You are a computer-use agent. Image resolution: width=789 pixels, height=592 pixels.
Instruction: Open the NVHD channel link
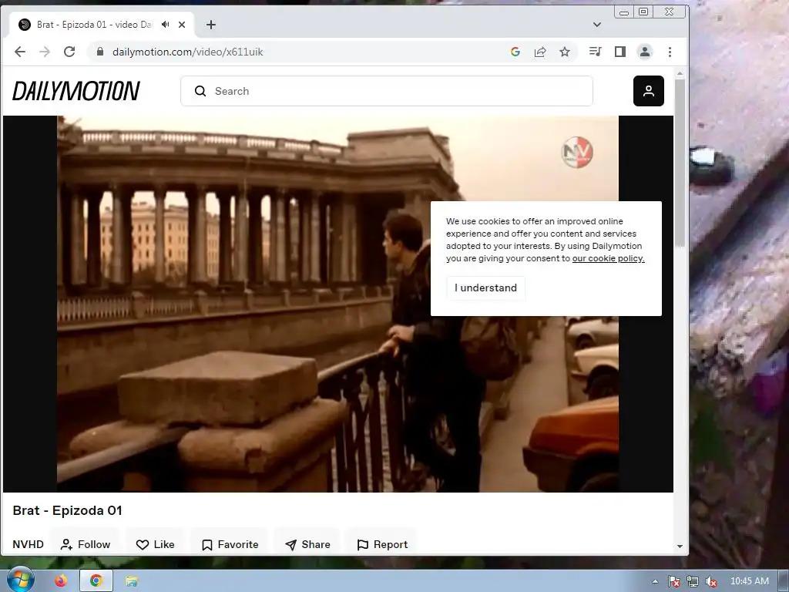(29, 545)
